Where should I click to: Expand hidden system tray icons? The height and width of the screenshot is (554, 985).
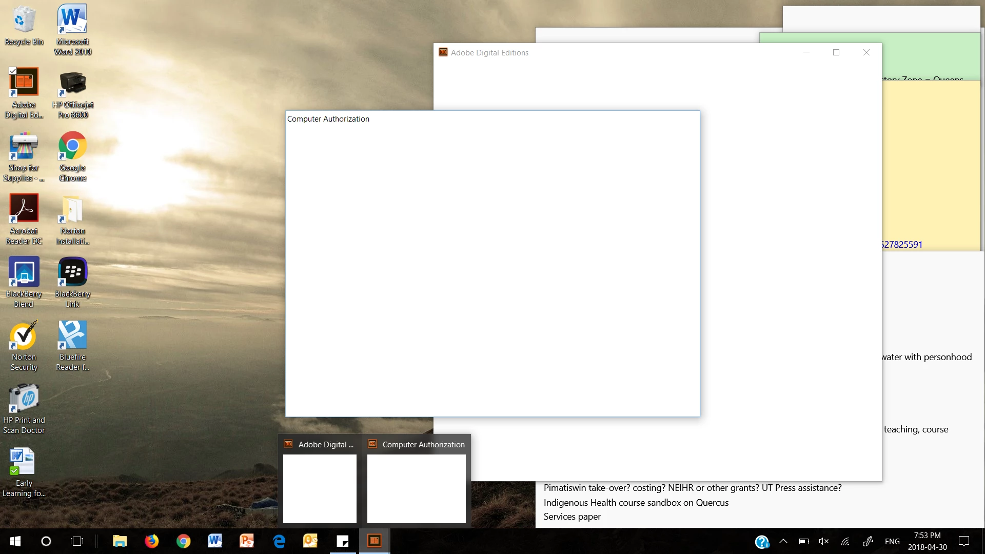coord(783,541)
